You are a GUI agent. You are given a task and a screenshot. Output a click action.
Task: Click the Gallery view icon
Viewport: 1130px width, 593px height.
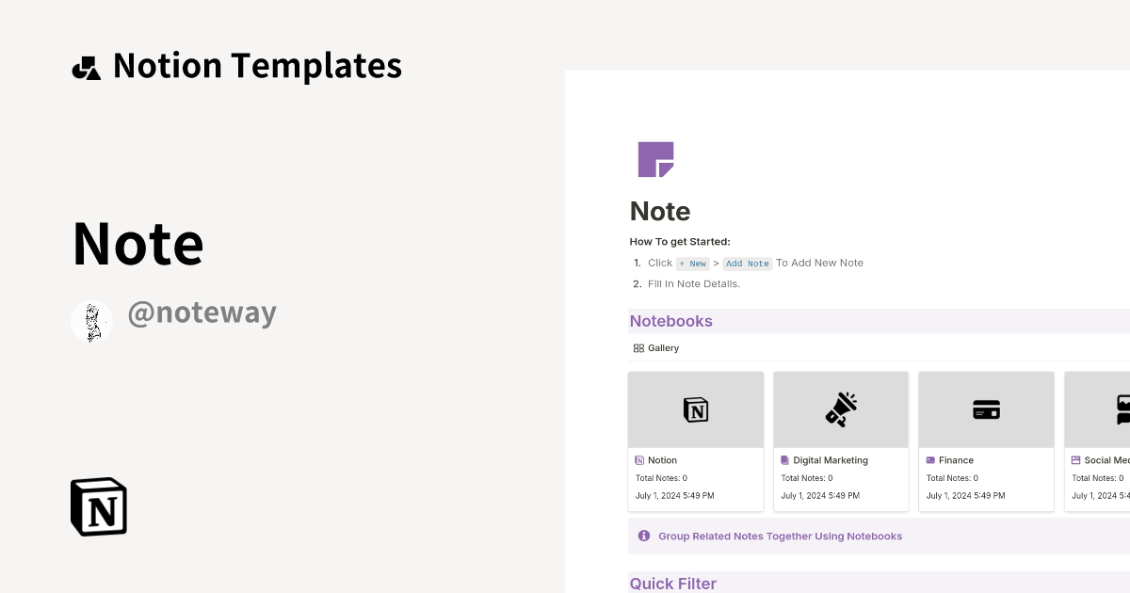tap(638, 347)
